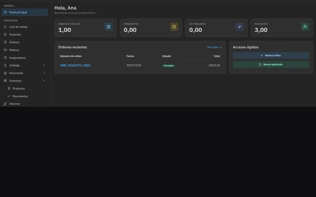Open Lista de trabajo page

point(25,27)
